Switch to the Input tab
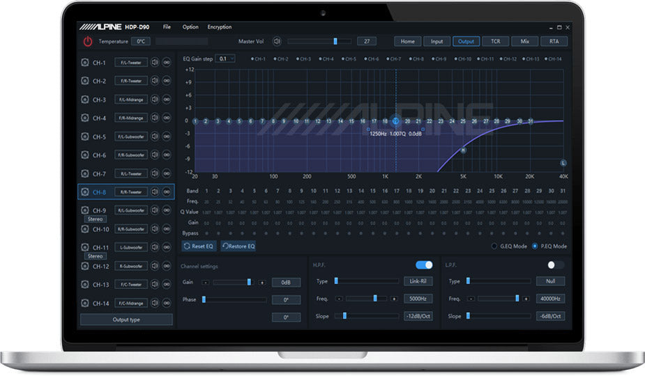 [x=437, y=42]
